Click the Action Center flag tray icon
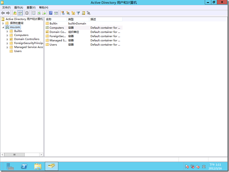The width and height of the screenshot is (229, 172). 187,166
